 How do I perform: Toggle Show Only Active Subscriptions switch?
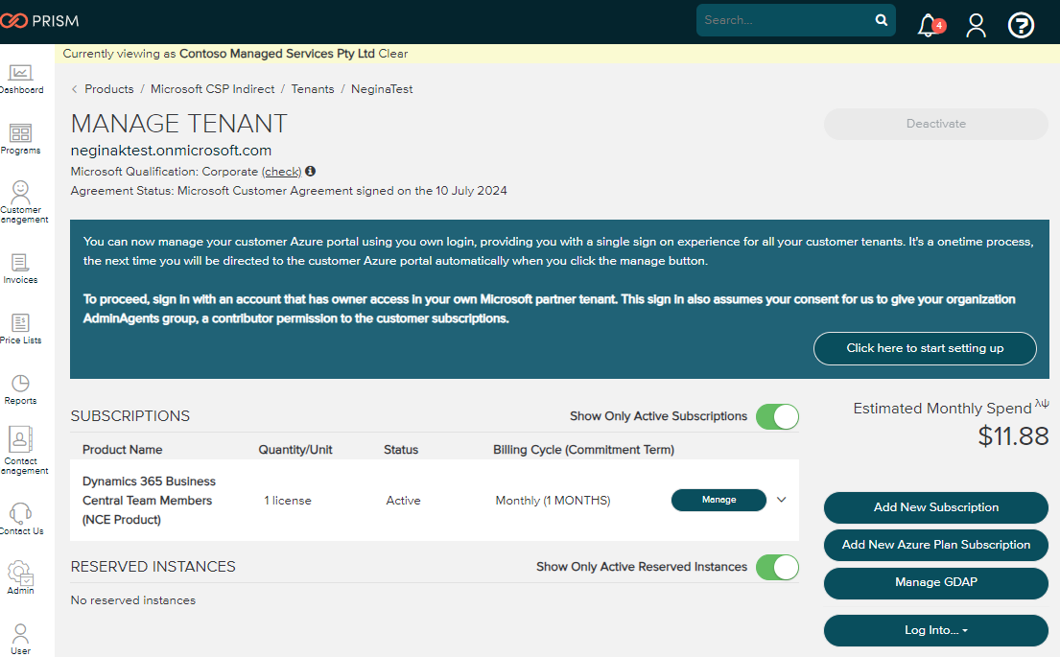(x=777, y=416)
